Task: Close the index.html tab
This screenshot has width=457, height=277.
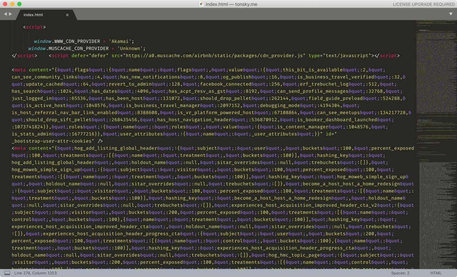Action: (x=67, y=15)
